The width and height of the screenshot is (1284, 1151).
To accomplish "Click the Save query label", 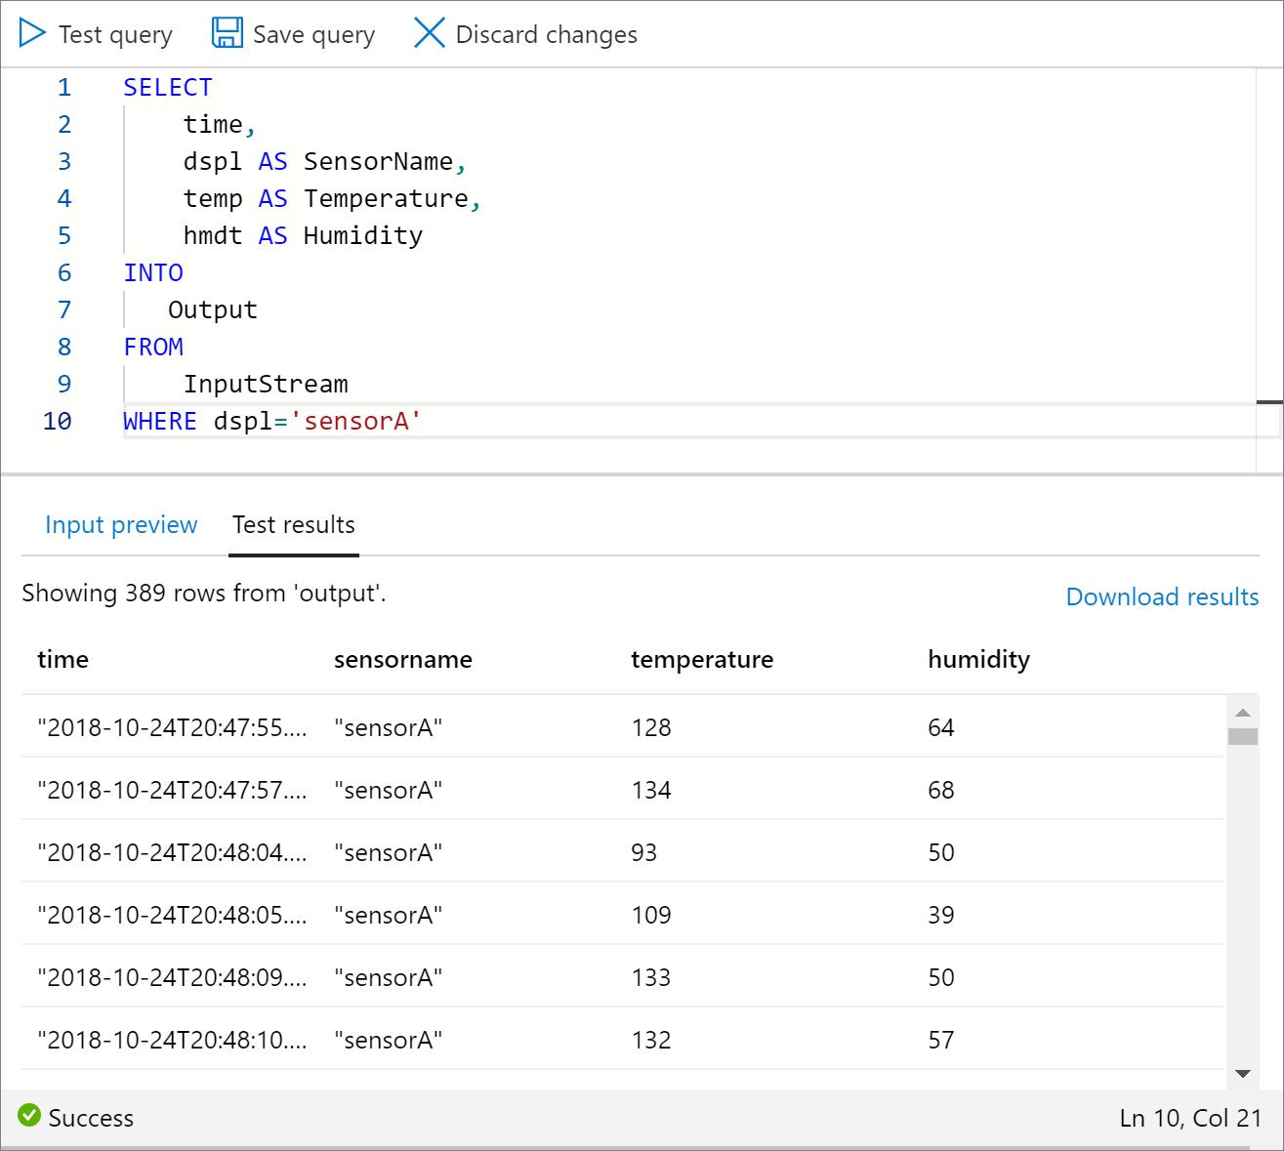I will point(313,35).
